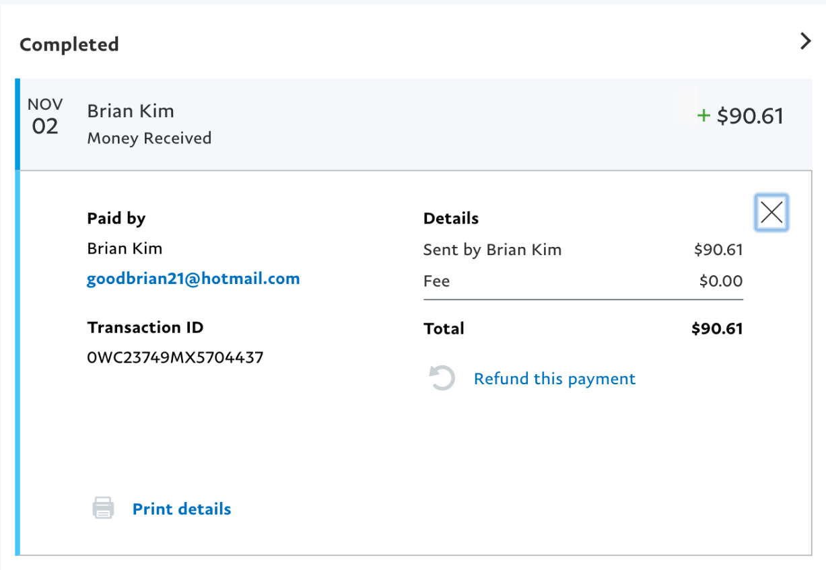Click the Print details link

182,509
